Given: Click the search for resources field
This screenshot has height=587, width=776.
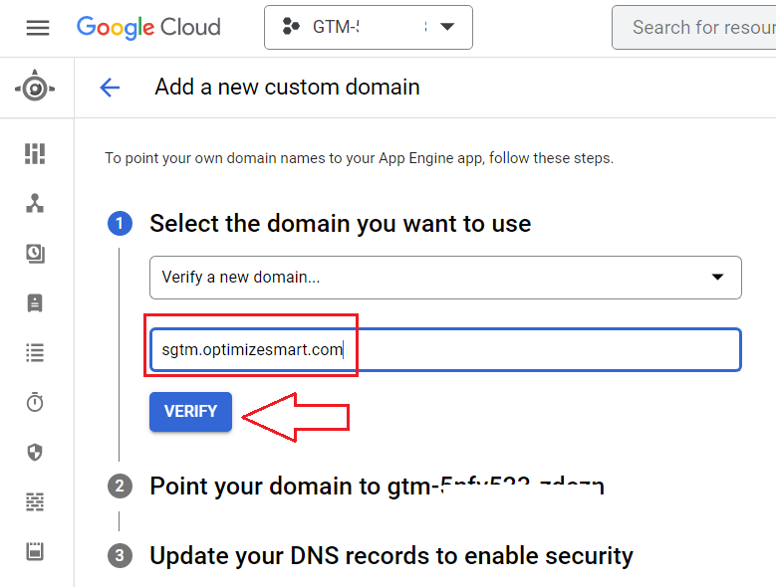Looking at the screenshot, I should coord(697,27).
